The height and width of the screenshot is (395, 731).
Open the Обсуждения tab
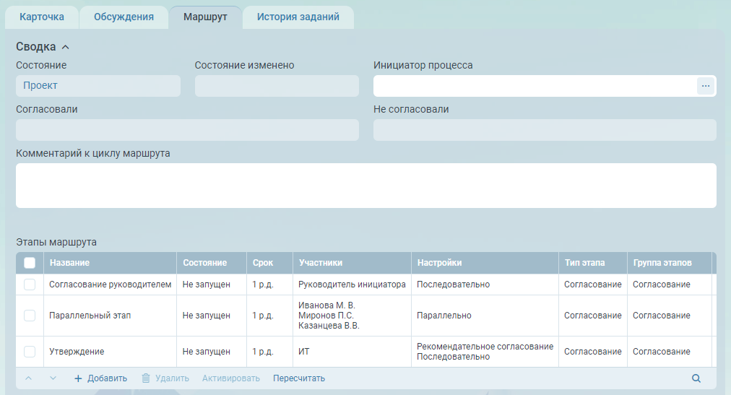[x=124, y=17]
